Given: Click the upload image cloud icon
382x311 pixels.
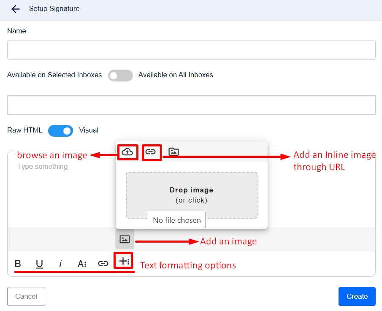Looking at the screenshot, I should (127, 152).
